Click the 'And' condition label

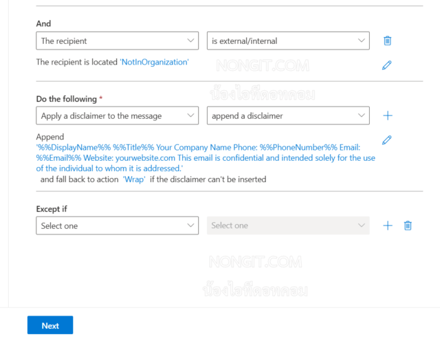tap(43, 23)
